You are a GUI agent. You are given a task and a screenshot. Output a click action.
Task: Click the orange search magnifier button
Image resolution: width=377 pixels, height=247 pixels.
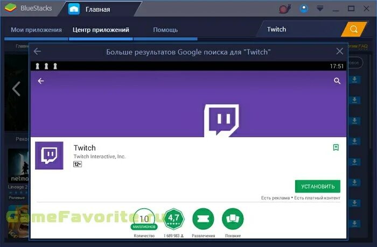pos(354,29)
